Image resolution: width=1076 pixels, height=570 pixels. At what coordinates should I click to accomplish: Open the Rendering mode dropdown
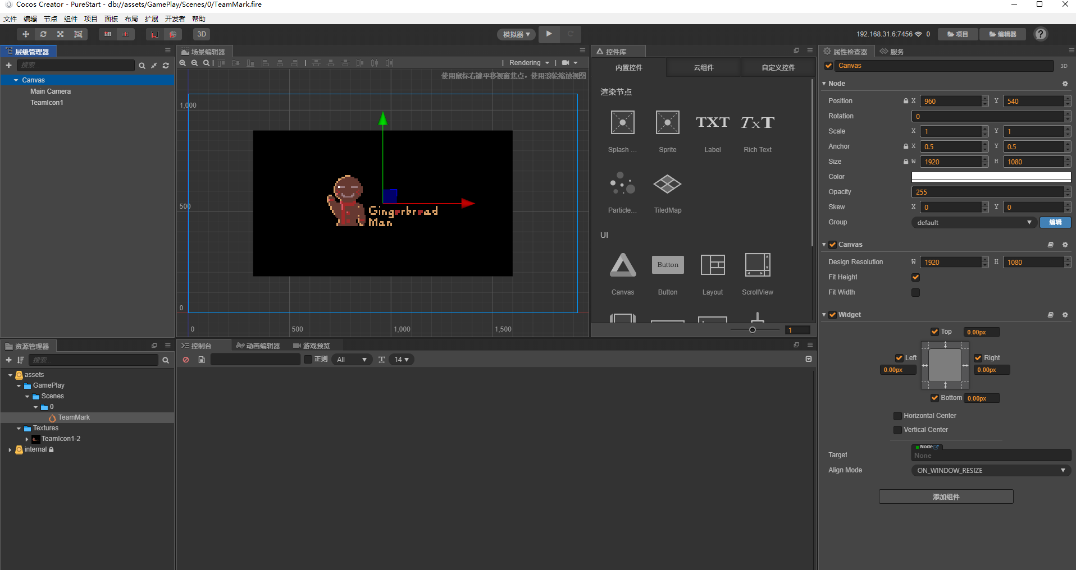[x=529, y=63]
